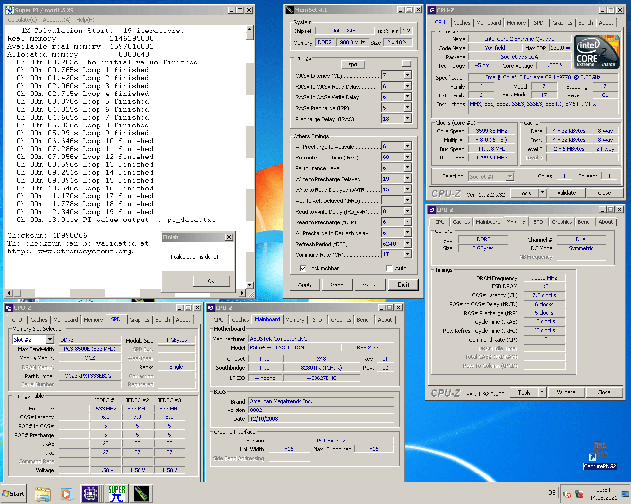Click the muted volume tray icon

click(x=567, y=494)
